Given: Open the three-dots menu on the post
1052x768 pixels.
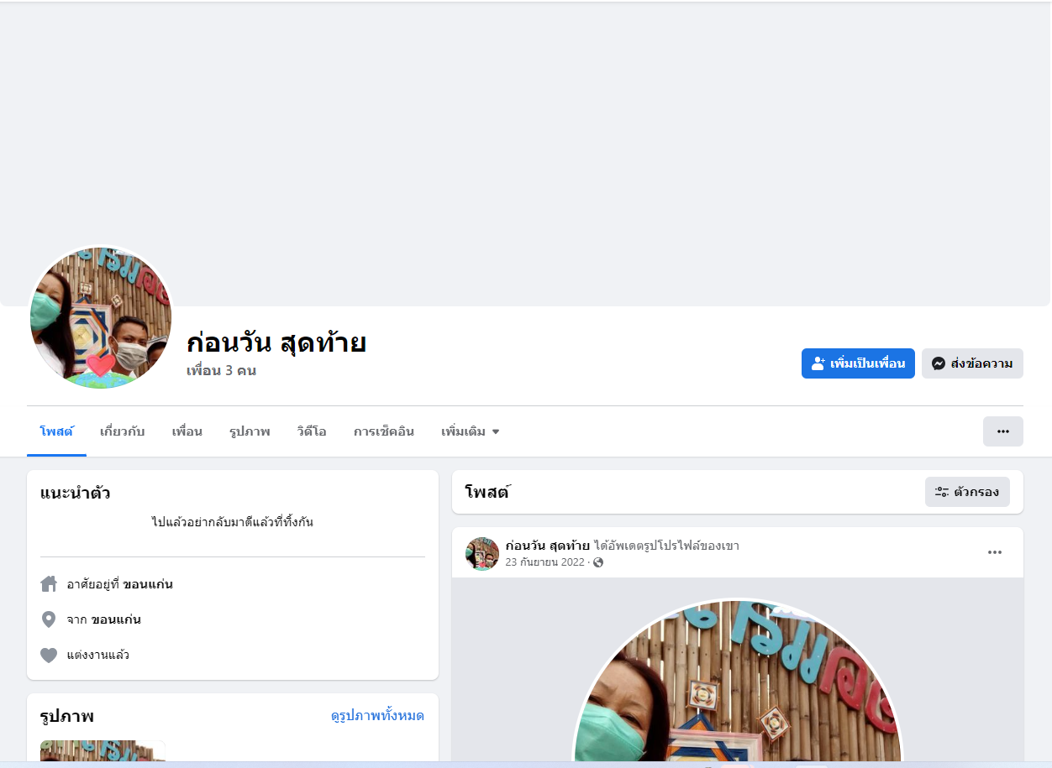Looking at the screenshot, I should click(x=995, y=552).
